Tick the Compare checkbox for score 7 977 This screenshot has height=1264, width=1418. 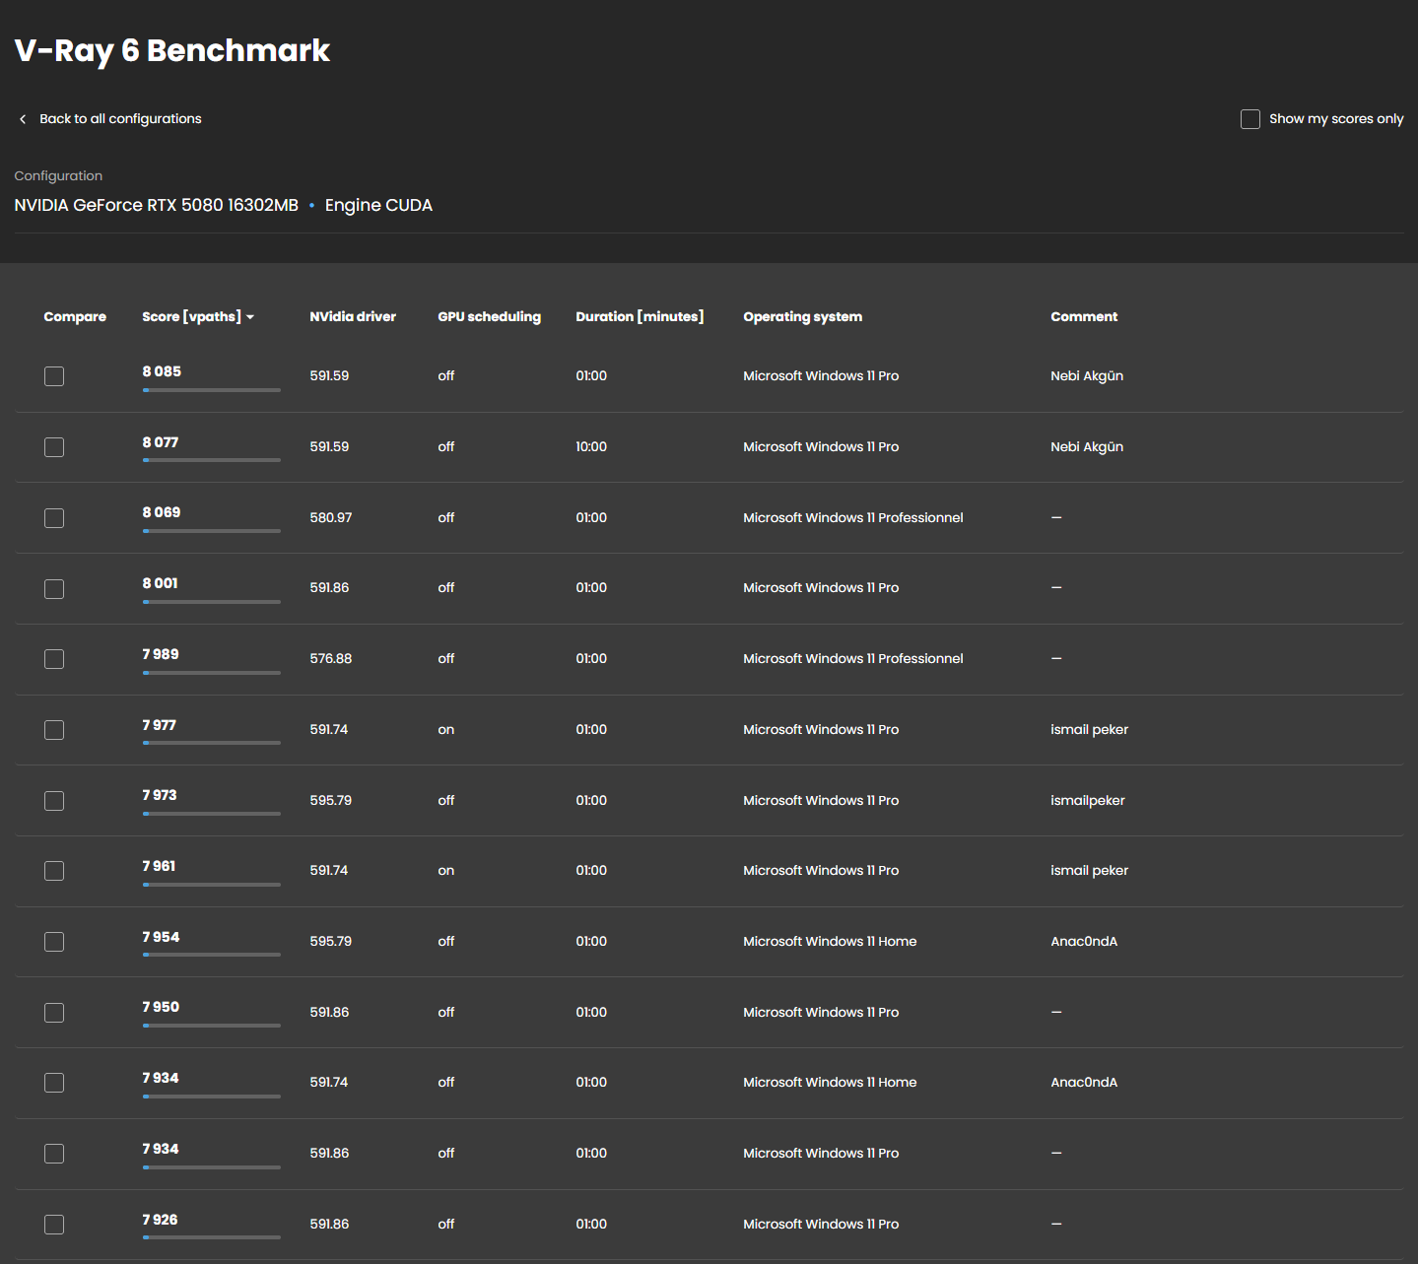click(x=54, y=730)
